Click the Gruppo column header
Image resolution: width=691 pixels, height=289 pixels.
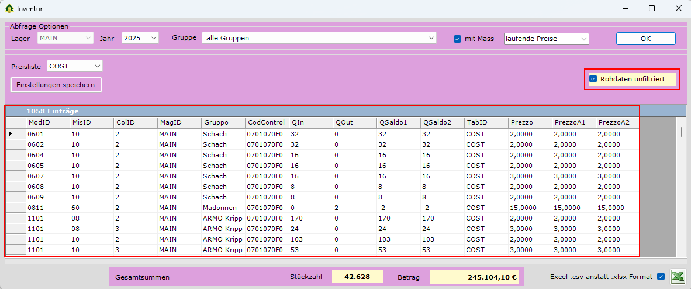point(222,123)
